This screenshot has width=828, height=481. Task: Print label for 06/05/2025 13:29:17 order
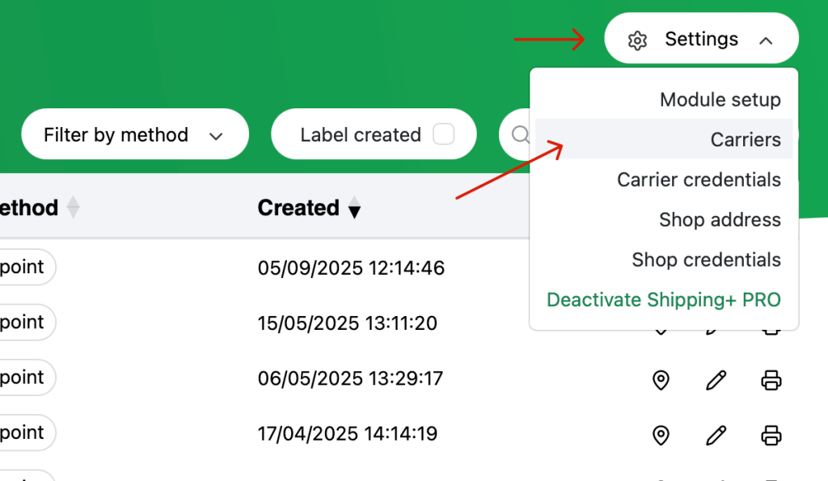[771, 380]
